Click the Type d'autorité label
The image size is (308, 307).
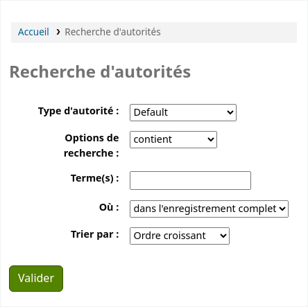78,111
